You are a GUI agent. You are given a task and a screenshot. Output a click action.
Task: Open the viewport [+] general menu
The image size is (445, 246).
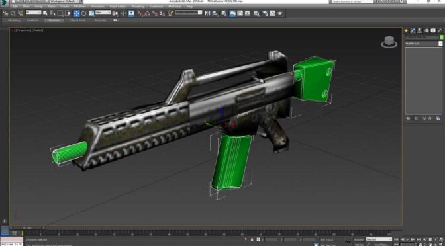tap(12, 30)
